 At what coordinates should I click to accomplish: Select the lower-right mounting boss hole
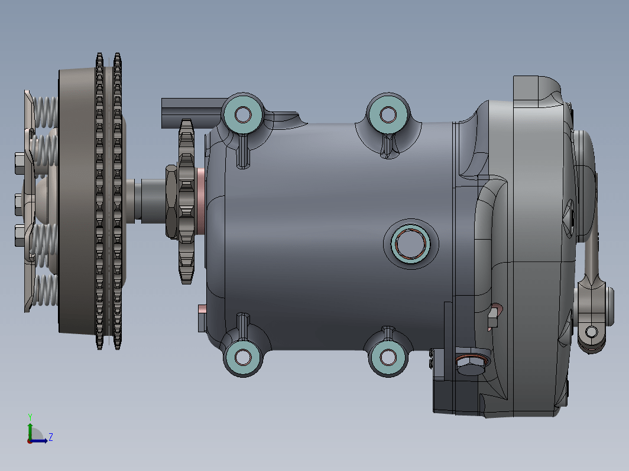(x=388, y=357)
